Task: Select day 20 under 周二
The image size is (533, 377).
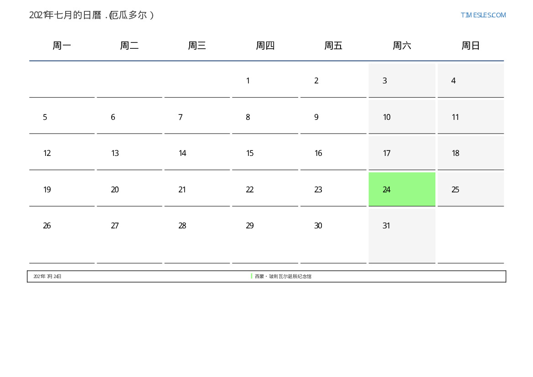Action: (x=114, y=190)
